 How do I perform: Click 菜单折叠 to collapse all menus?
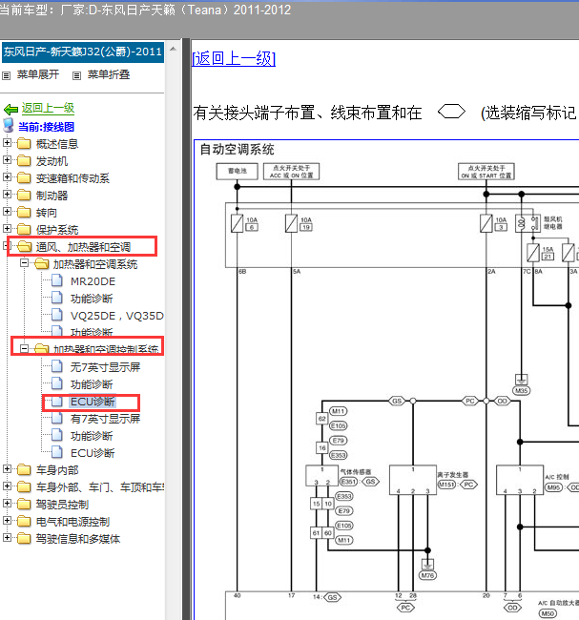coord(109,74)
